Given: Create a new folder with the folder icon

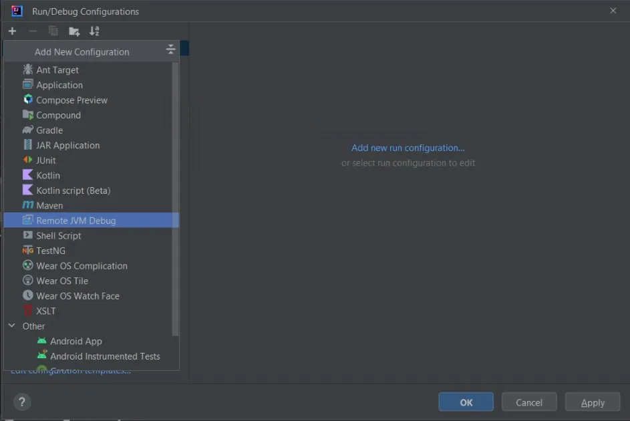Looking at the screenshot, I should (x=74, y=31).
